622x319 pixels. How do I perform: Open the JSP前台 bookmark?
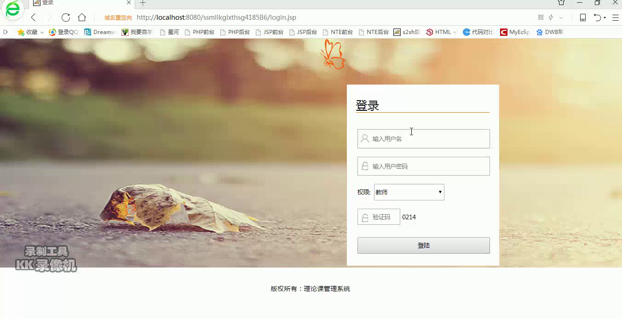270,32
